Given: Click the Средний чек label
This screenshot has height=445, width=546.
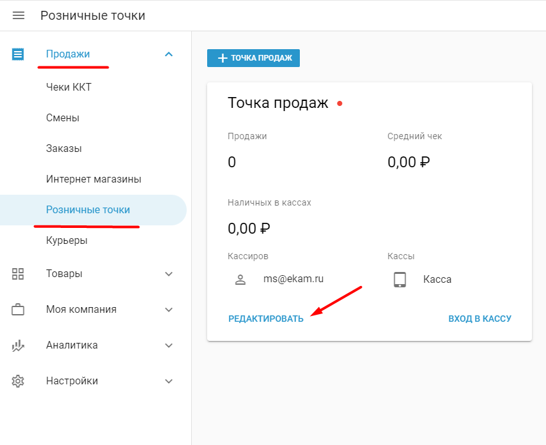Looking at the screenshot, I should [415, 136].
